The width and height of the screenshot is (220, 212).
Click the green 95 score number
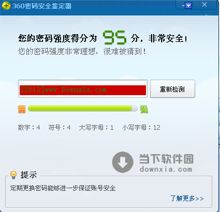114,37
